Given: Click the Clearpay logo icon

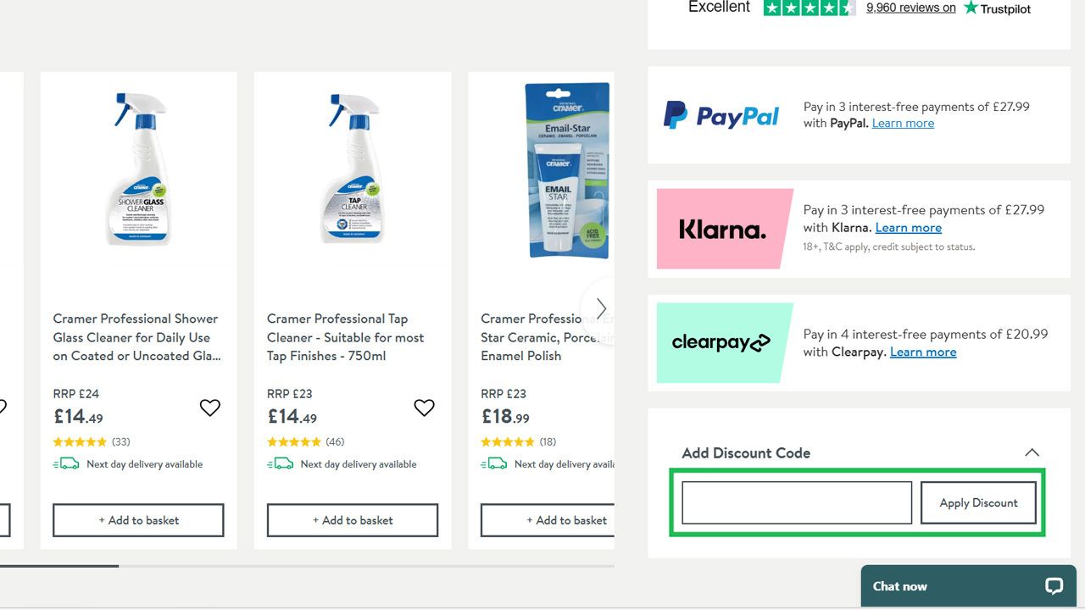Looking at the screenshot, I should [721, 343].
